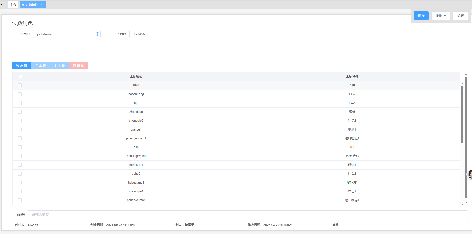Select the checkbox for the osp row
This screenshot has width=472, height=234.
(20, 147)
